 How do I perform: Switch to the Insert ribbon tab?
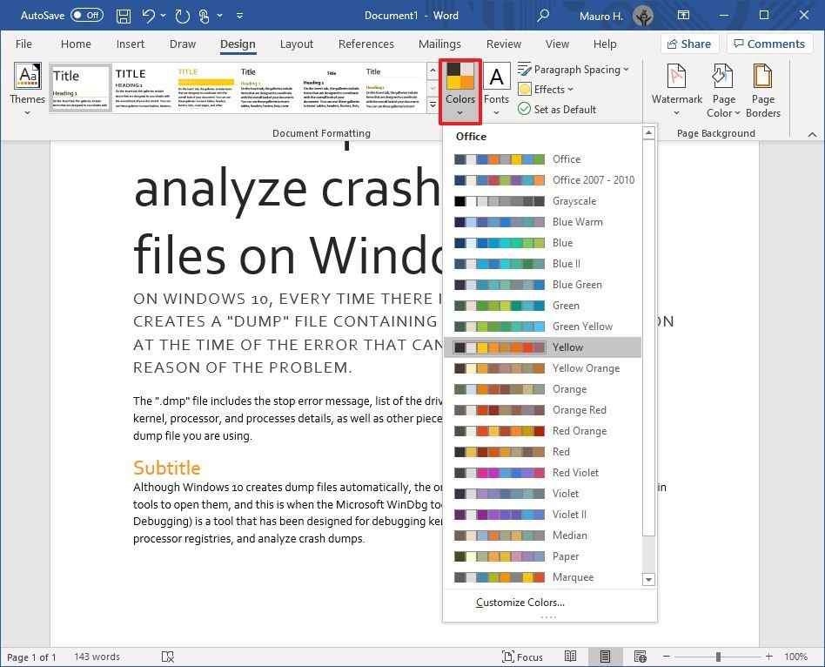131,44
